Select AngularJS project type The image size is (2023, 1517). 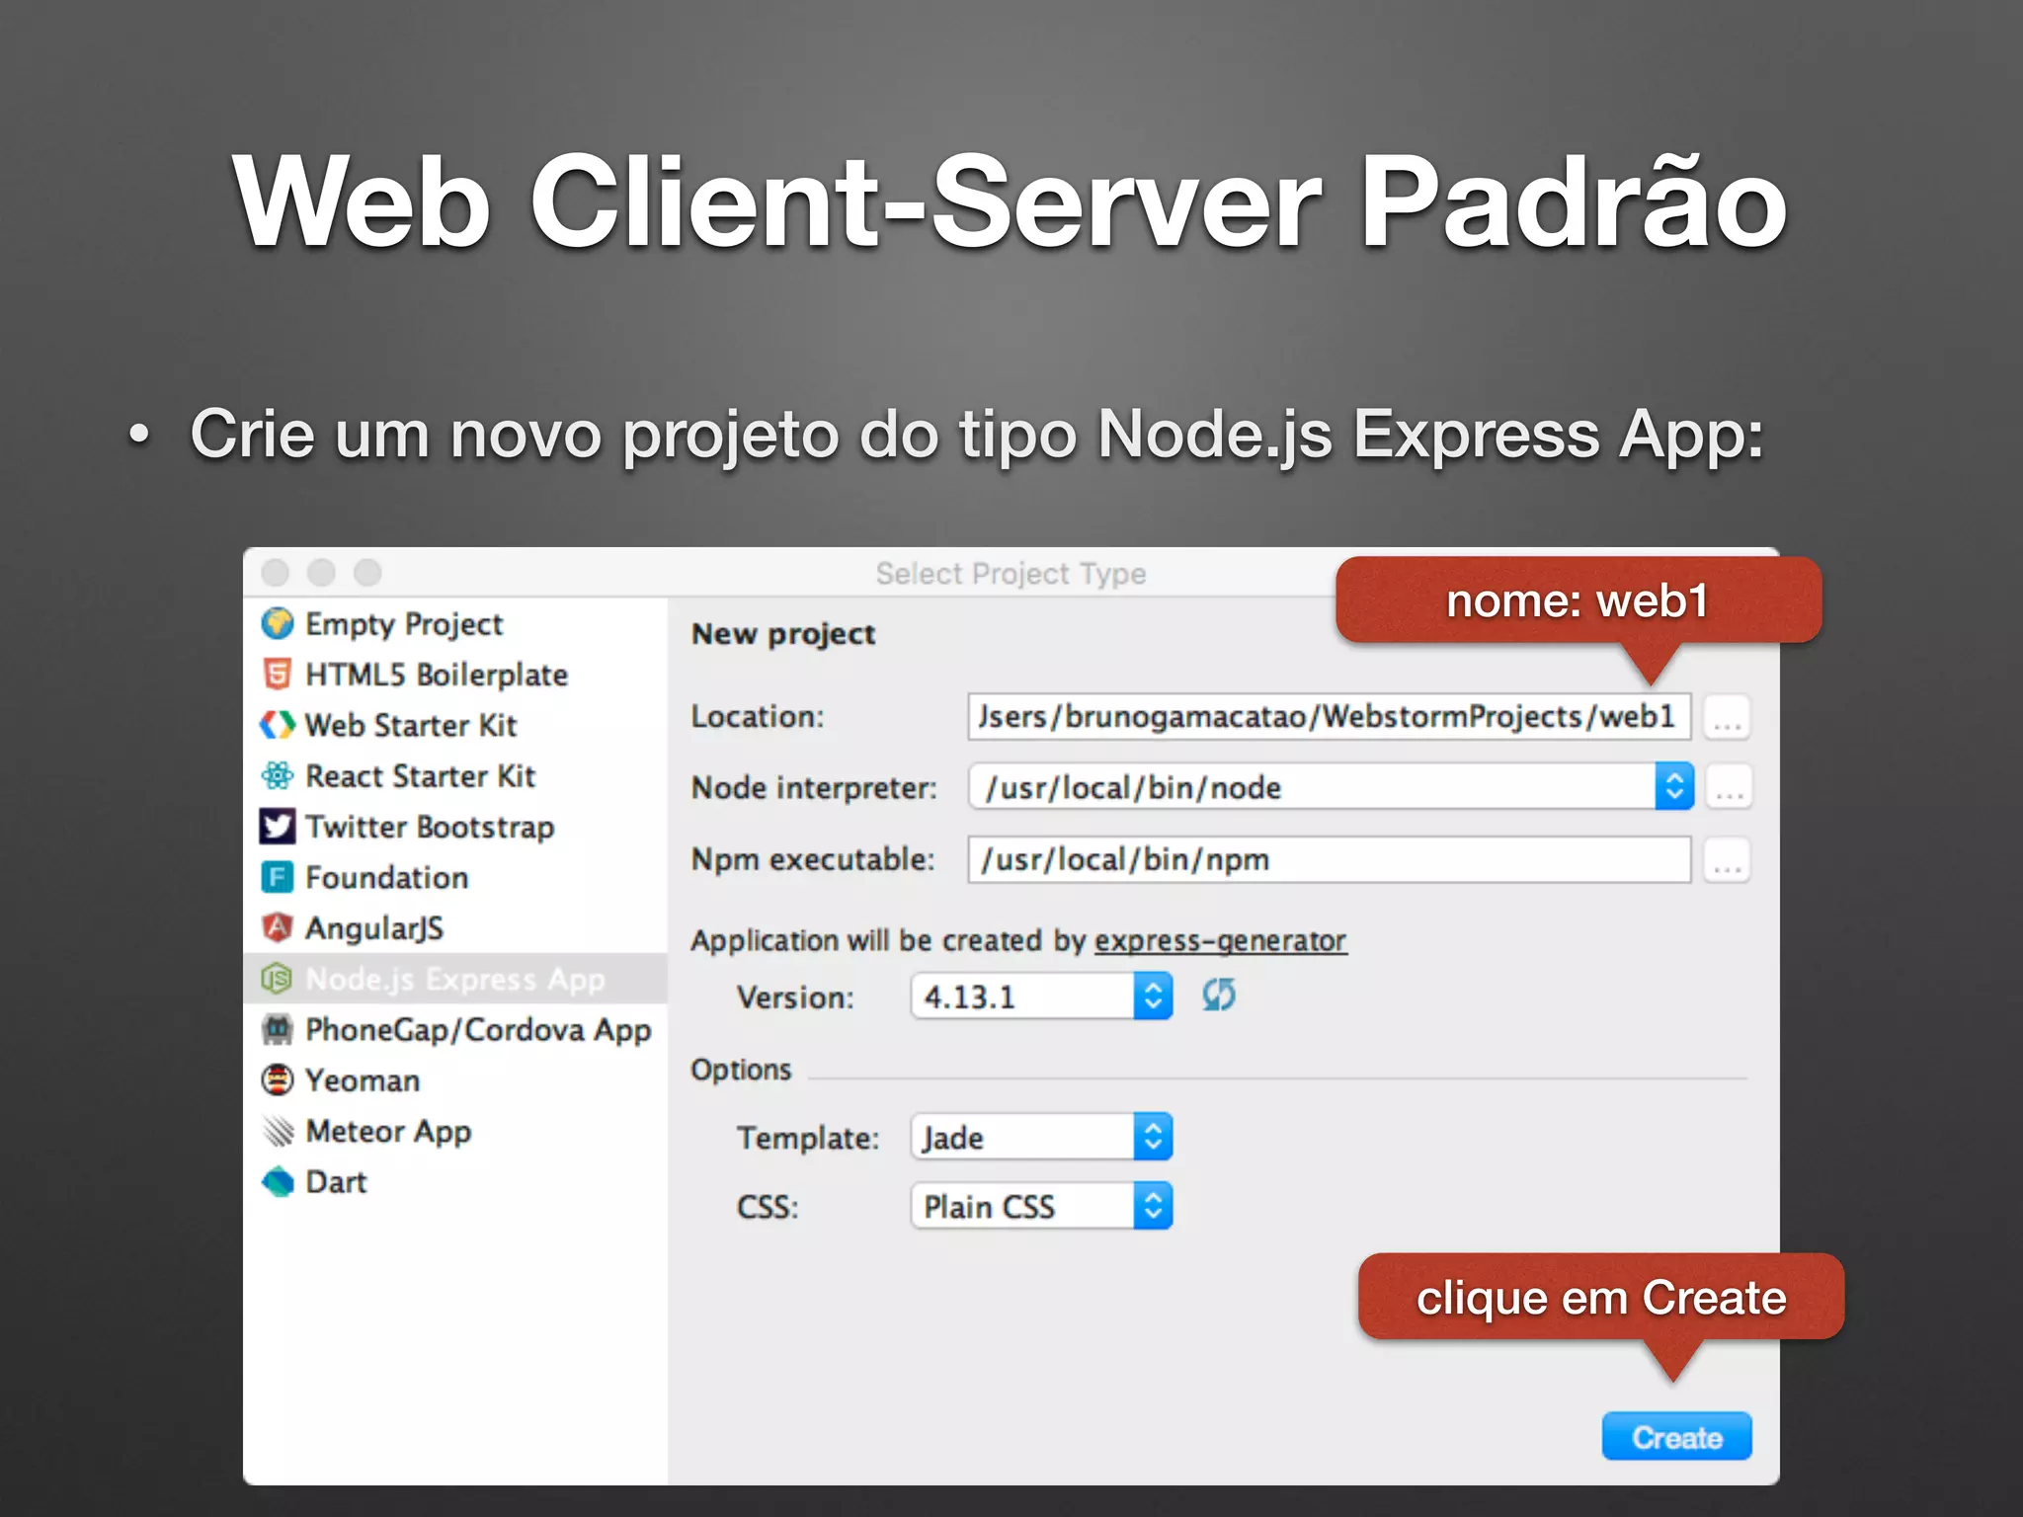[x=374, y=928]
